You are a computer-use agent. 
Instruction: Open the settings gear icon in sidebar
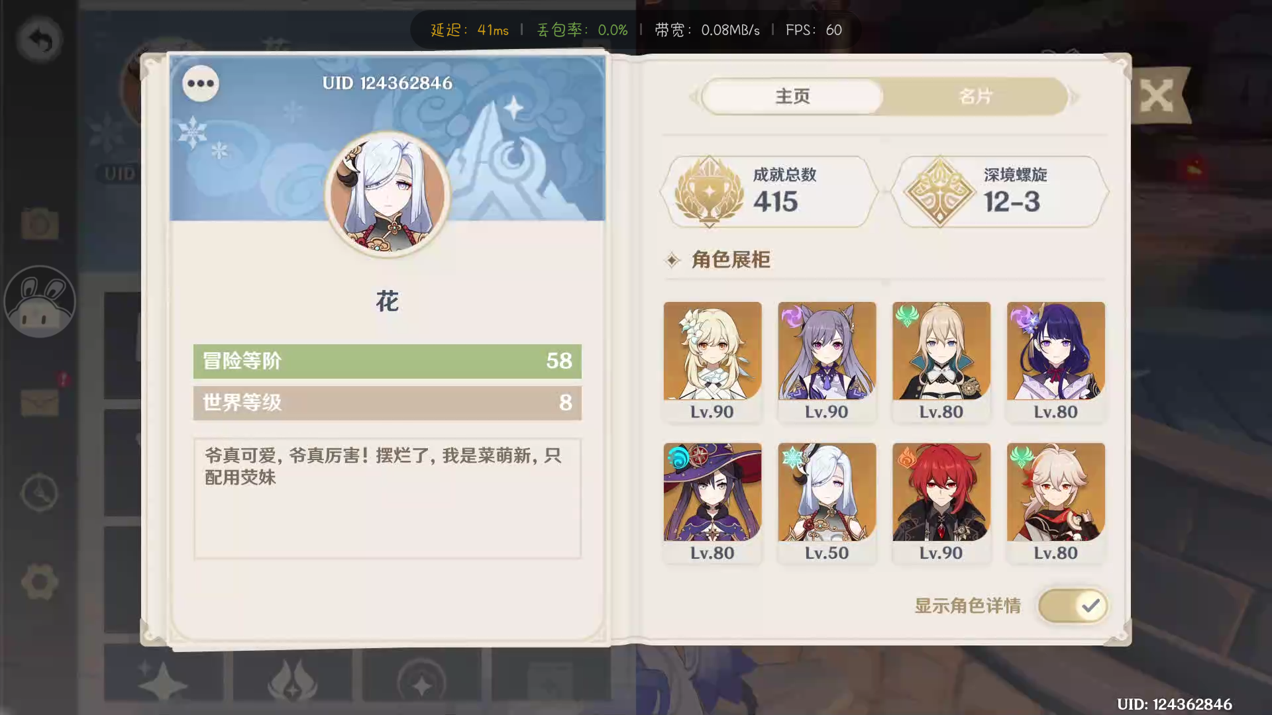40,583
